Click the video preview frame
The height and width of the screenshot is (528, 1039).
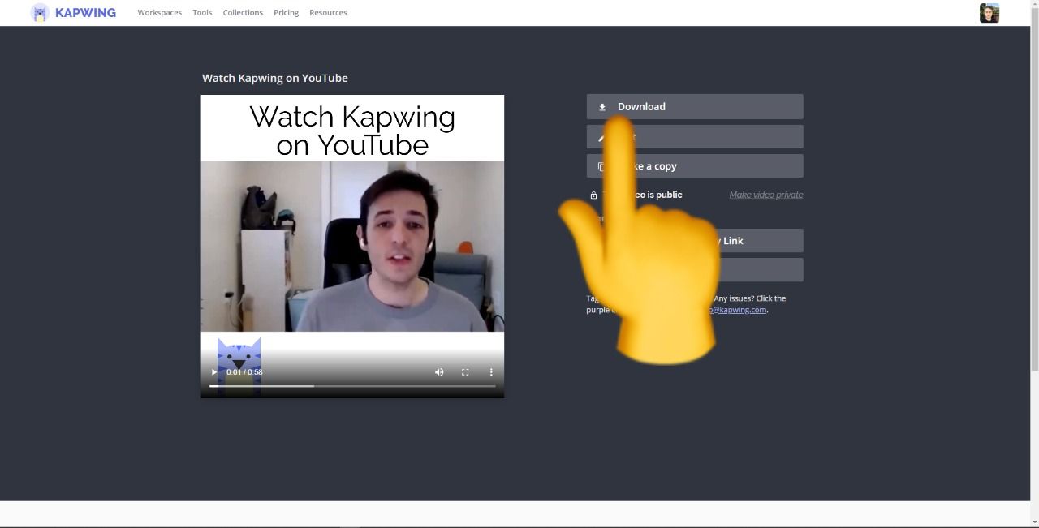(x=352, y=247)
